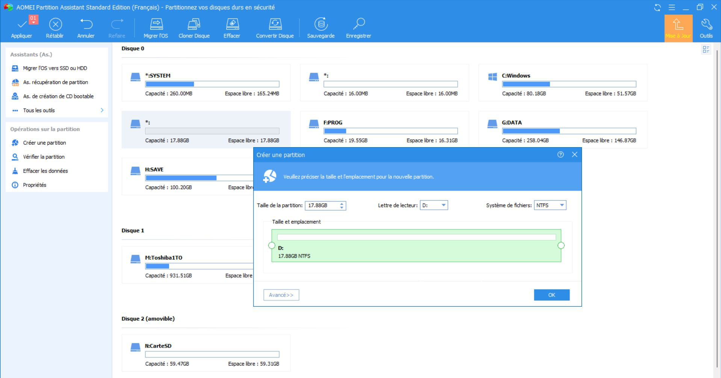Click the right resize handle of partition bar
Image resolution: width=721 pixels, height=378 pixels.
(x=561, y=245)
